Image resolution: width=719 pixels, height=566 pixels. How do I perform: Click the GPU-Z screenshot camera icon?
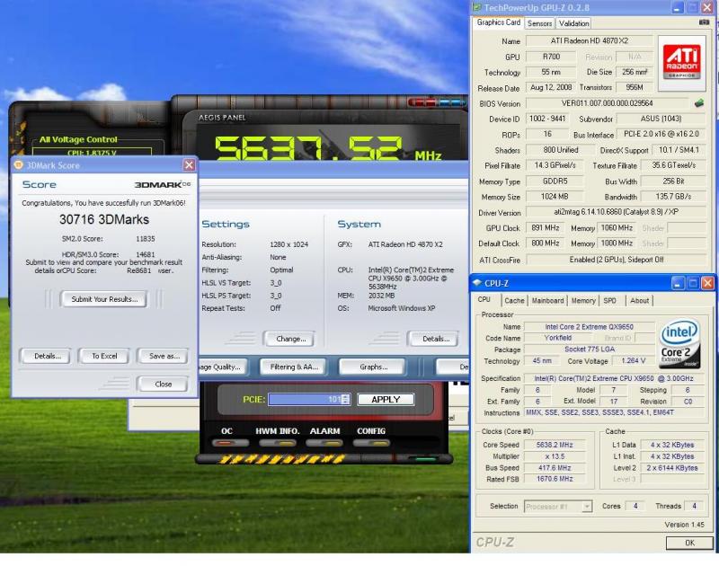(704, 22)
